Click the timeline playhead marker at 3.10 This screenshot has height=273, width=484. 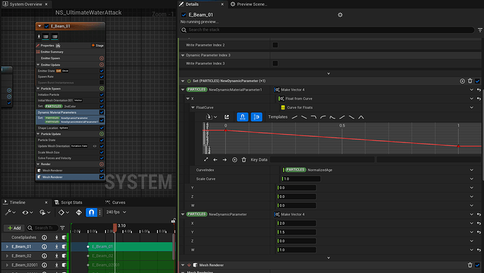pyautogui.click(x=115, y=227)
